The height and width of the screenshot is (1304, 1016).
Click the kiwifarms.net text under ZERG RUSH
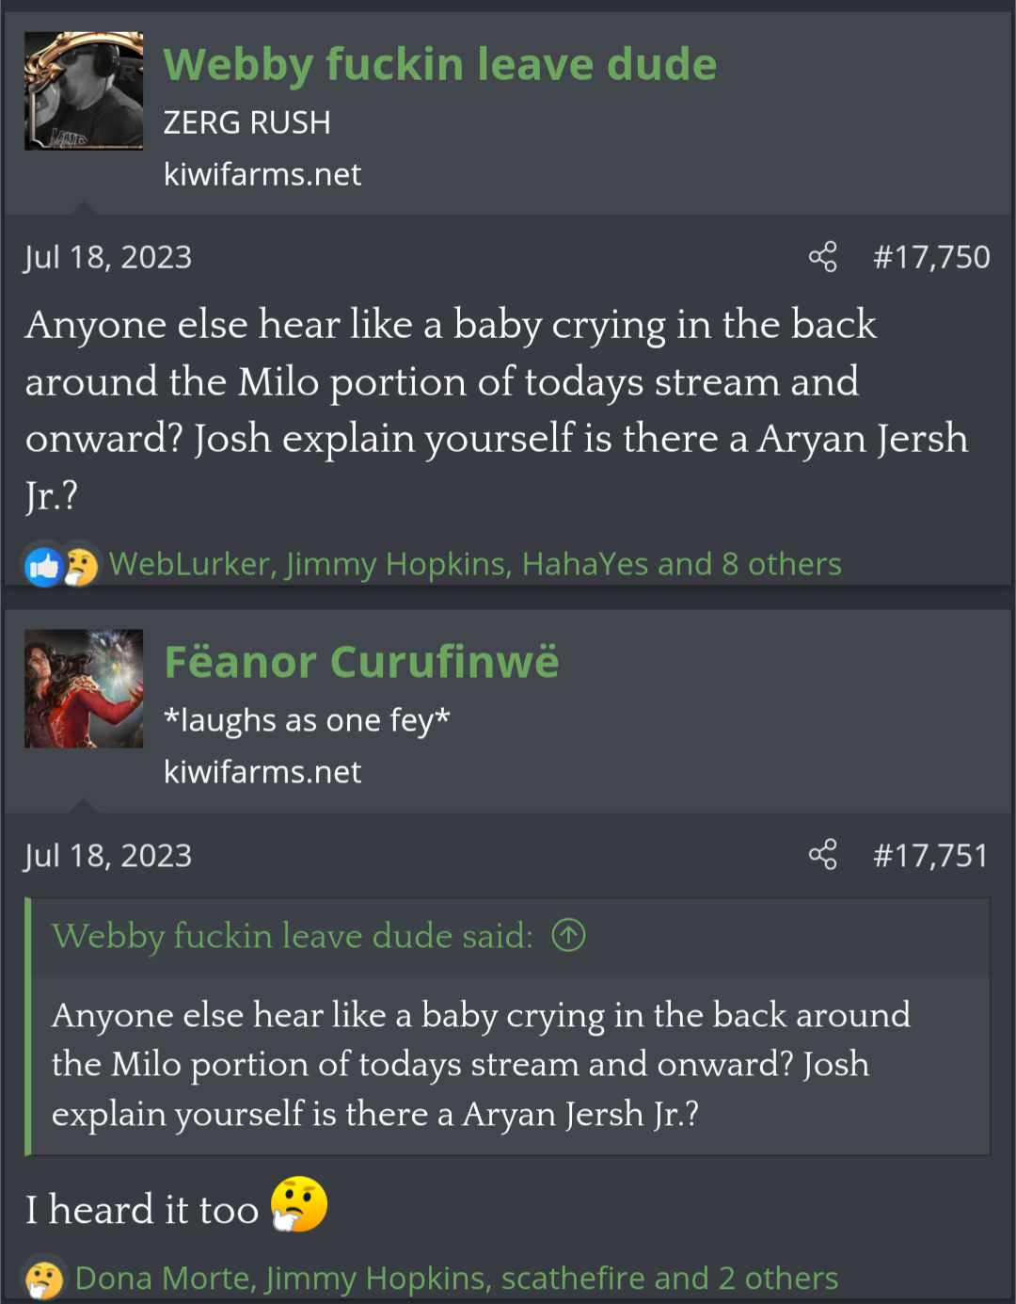coord(262,174)
